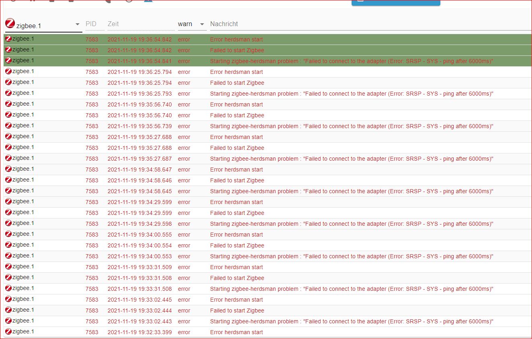
Task: Click "Failed to start Zigbee" message at 19:33:02.444
Action: tap(237, 310)
